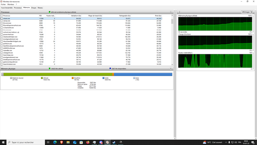The width and height of the screenshot is (257, 145).
Task: Open the Moniteur menu
Action: coord(11,4)
